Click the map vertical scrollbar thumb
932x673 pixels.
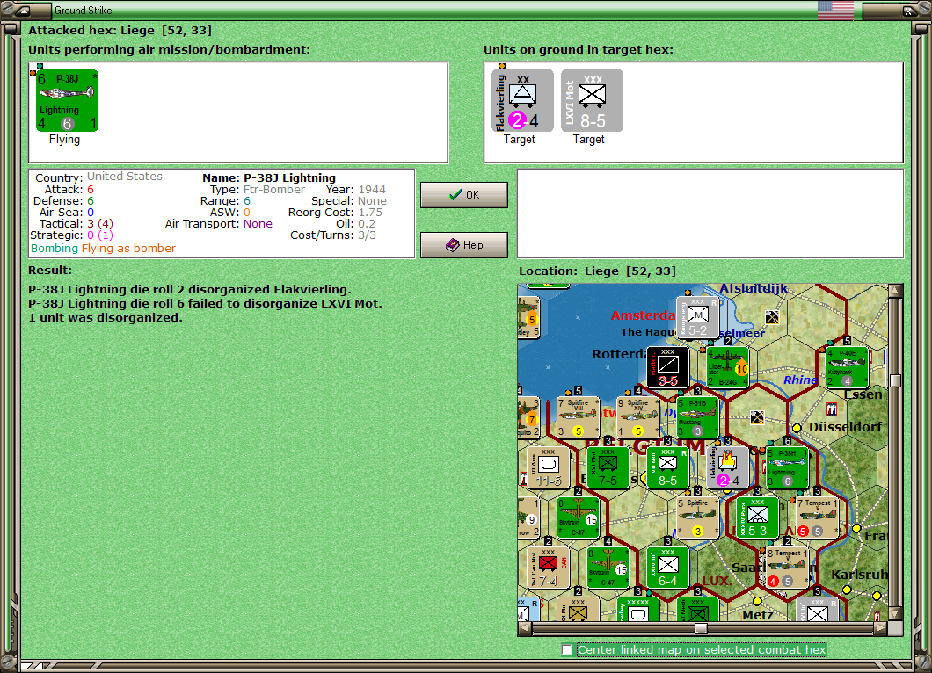[895, 380]
